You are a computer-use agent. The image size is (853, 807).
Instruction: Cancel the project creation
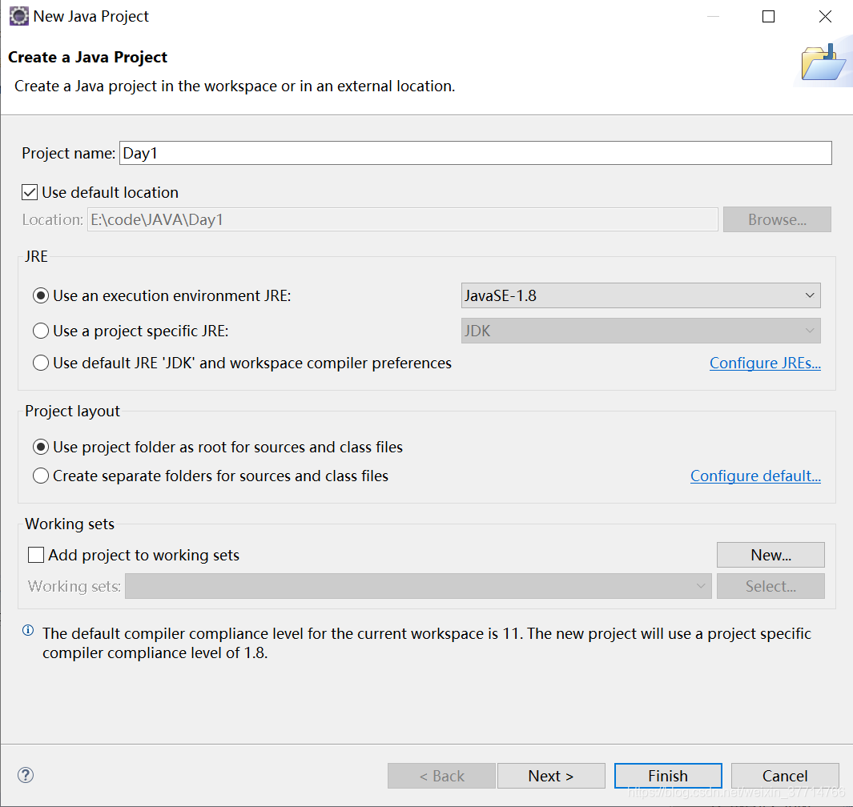point(785,775)
